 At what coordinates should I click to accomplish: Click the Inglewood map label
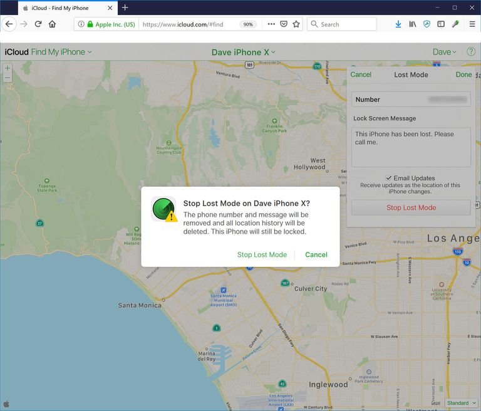(328, 384)
